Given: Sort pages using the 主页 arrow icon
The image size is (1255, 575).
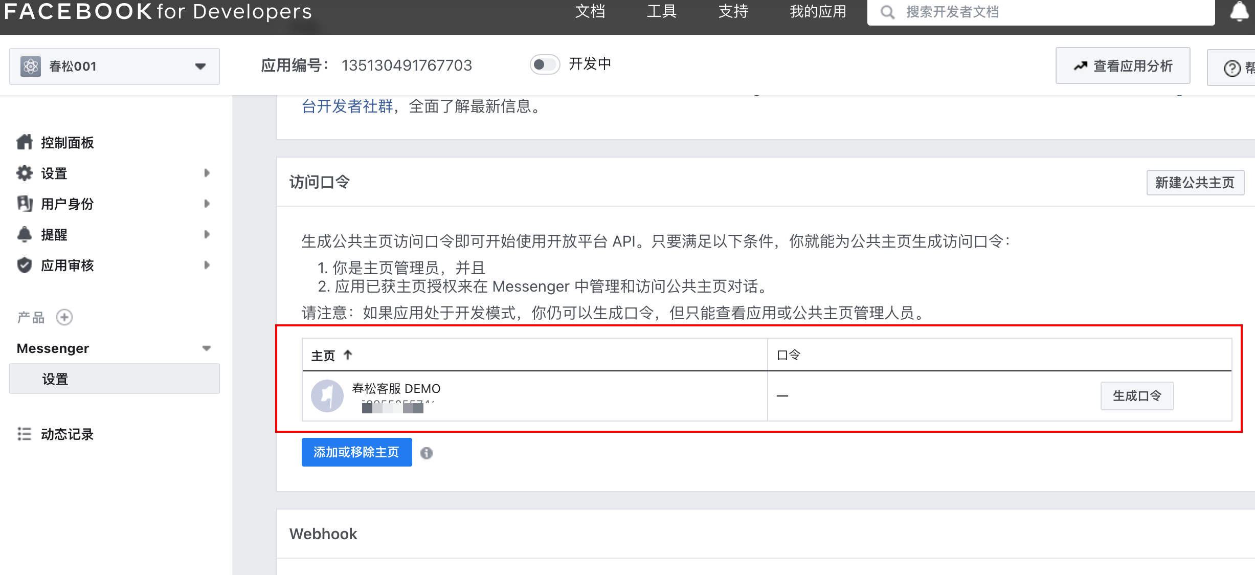Looking at the screenshot, I should (x=348, y=355).
